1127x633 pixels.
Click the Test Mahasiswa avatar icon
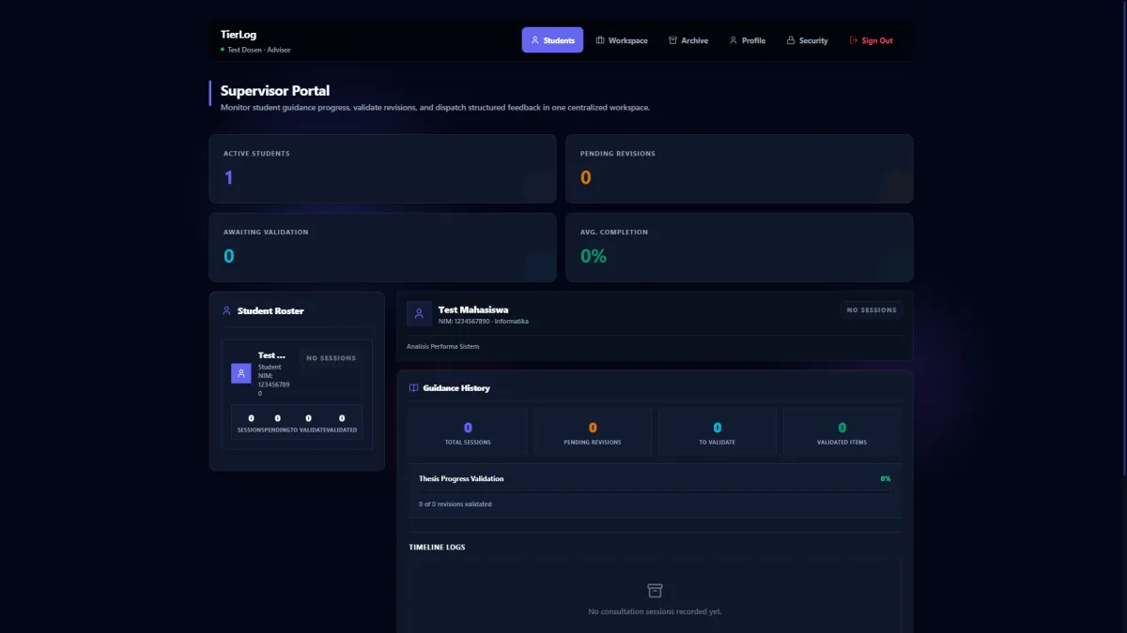tap(419, 314)
